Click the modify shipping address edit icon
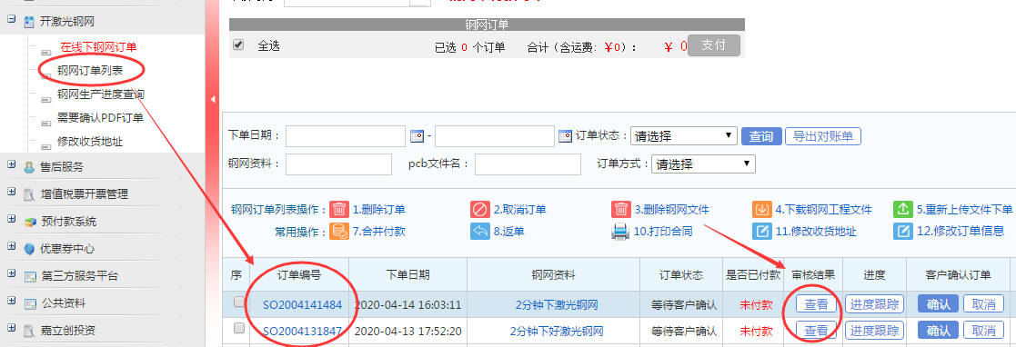The image size is (1016, 347). tap(762, 231)
